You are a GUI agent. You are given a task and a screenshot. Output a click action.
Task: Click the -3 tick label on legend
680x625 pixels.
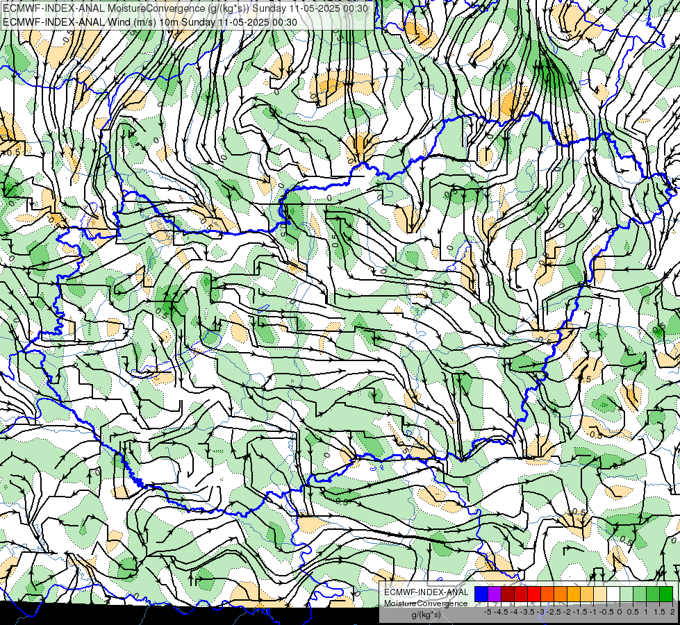tap(540, 612)
